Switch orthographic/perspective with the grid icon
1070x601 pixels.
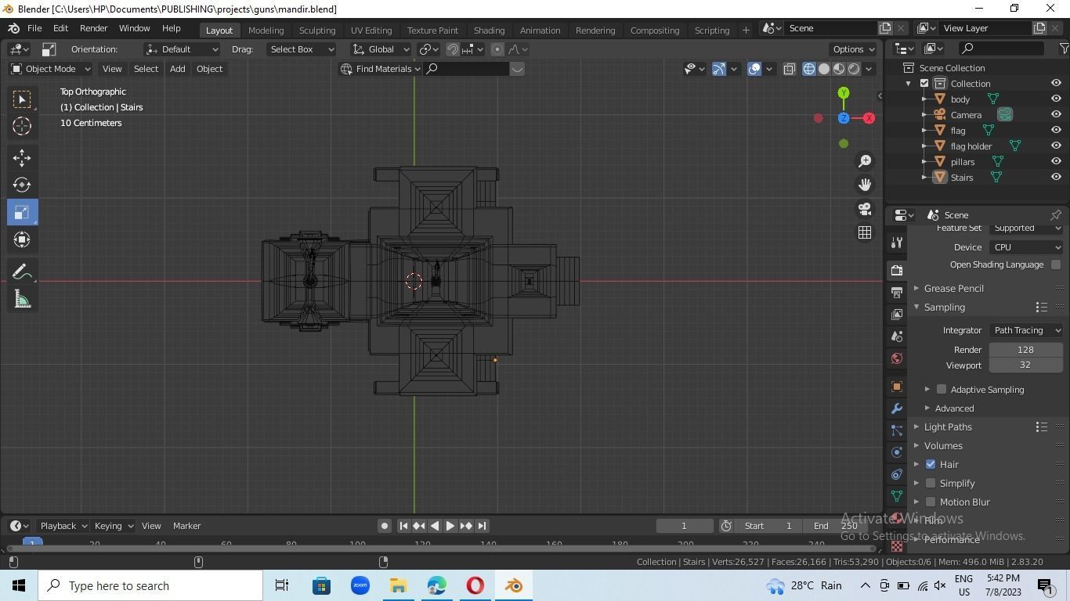pyautogui.click(x=865, y=232)
